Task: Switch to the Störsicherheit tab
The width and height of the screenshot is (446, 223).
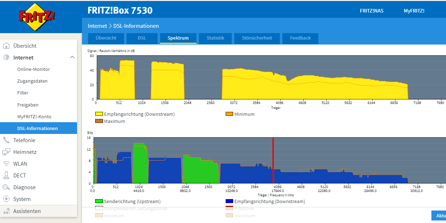Action: tap(257, 38)
